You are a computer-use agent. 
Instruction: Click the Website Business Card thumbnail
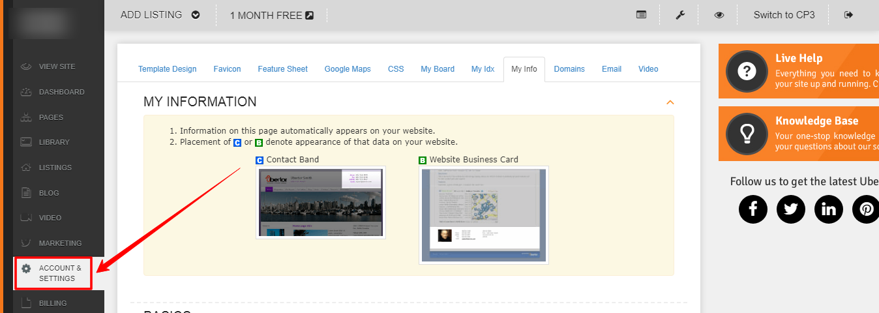click(483, 215)
